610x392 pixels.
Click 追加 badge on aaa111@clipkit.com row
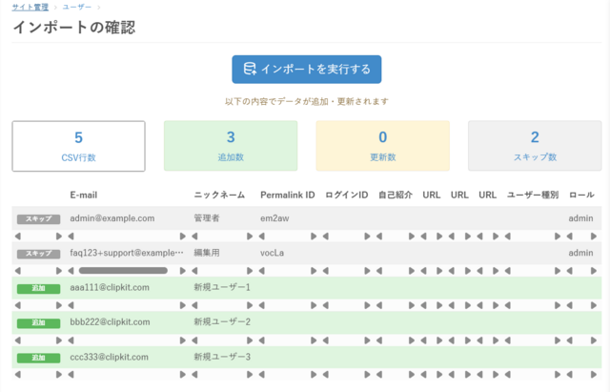pos(38,288)
